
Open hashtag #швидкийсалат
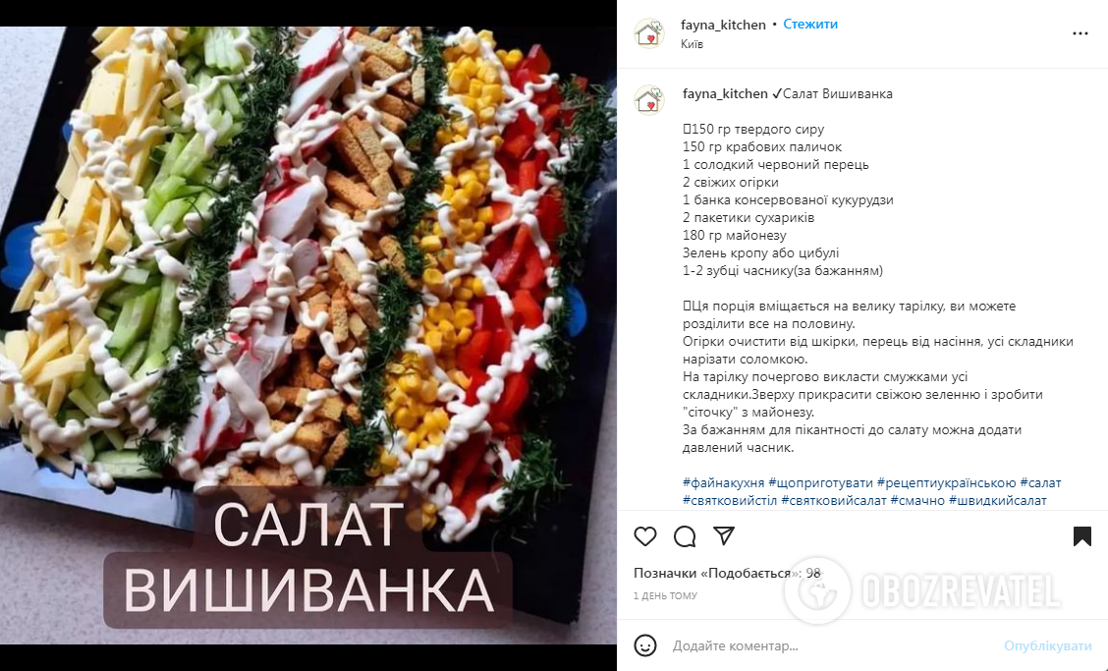click(x=997, y=501)
